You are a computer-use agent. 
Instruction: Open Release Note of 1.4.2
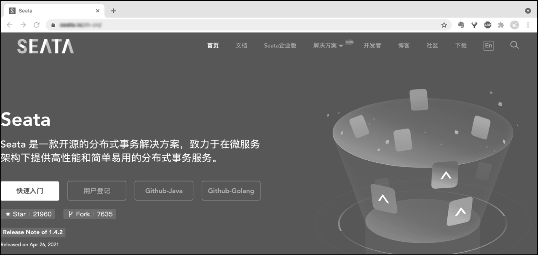point(33,232)
